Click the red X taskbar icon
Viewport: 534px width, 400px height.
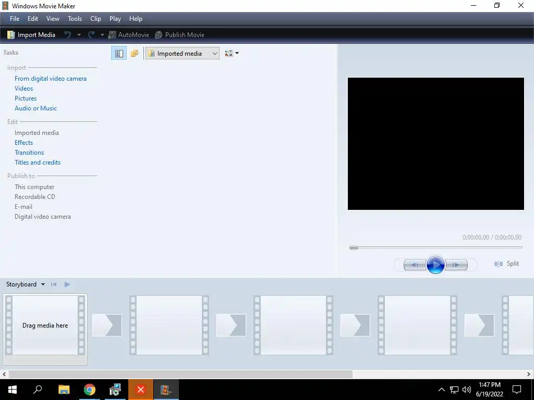141,390
